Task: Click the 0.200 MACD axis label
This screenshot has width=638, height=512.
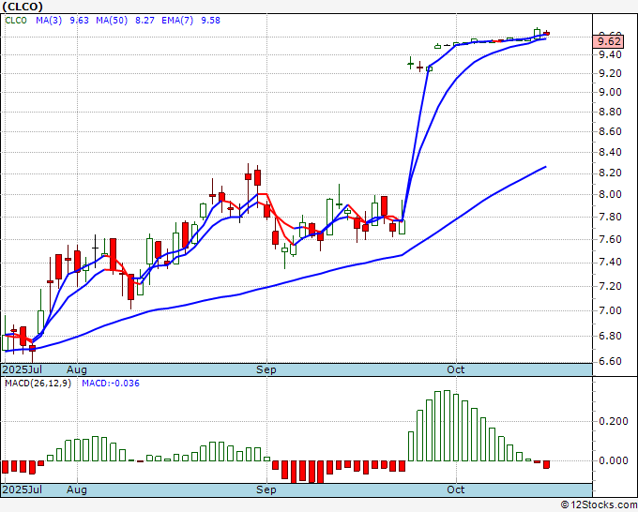Action: coord(614,421)
